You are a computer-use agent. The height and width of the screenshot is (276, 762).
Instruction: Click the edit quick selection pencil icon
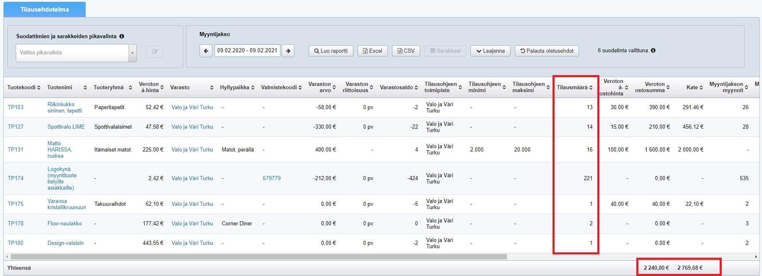click(x=154, y=52)
